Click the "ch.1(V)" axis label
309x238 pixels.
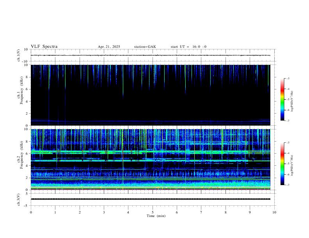coord(19,55)
